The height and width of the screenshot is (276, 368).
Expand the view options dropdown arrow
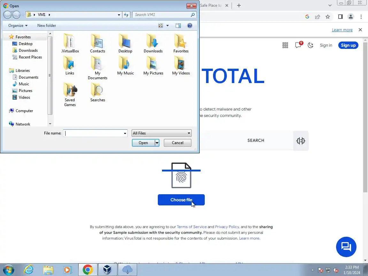point(168,26)
